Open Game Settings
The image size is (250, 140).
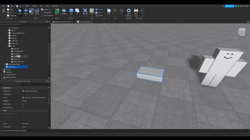click(129, 12)
